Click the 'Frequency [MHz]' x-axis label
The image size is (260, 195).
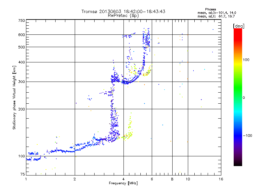(x=123, y=183)
